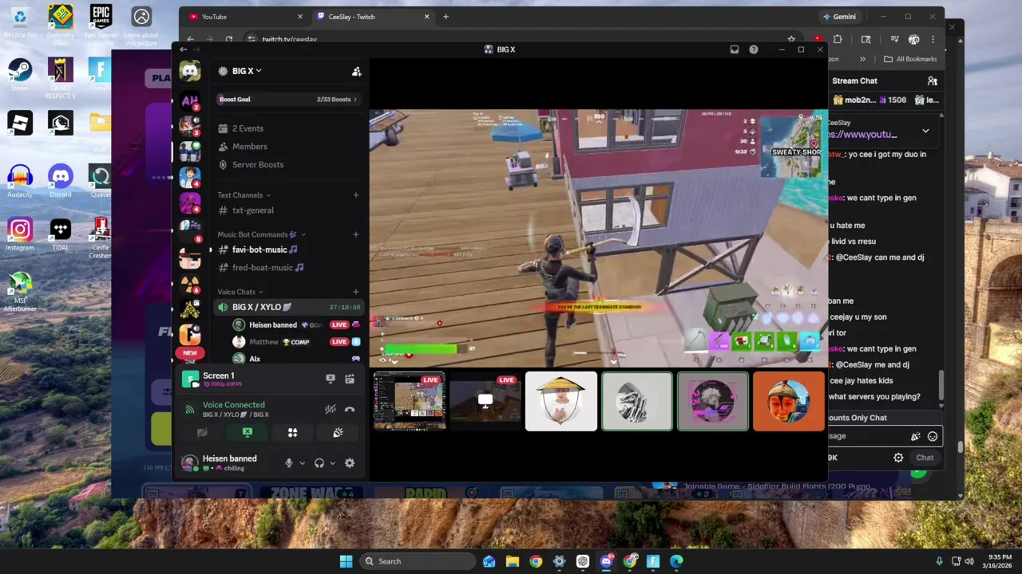Image resolution: width=1022 pixels, height=574 pixels.
Task: Click the YouTube link in Twitch chat
Action: point(863,134)
